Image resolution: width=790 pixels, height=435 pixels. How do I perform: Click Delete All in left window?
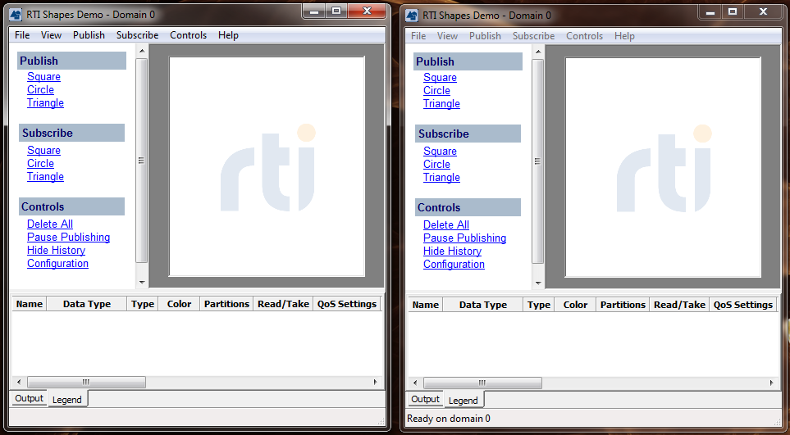tap(50, 224)
